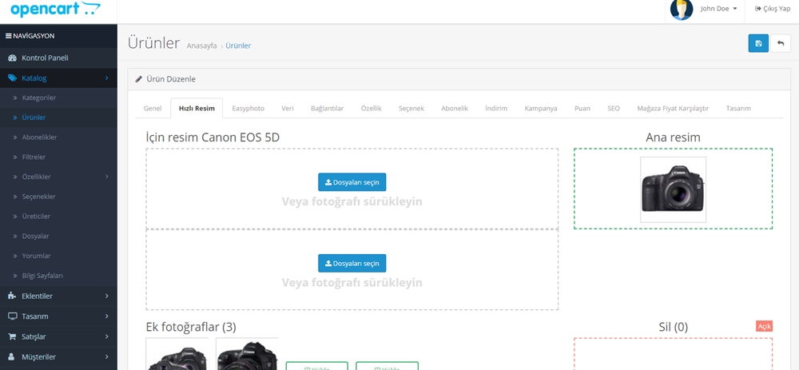Select second additional camera photo thumbnail
The width and height of the screenshot is (799, 370).
(x=247, y=354)
